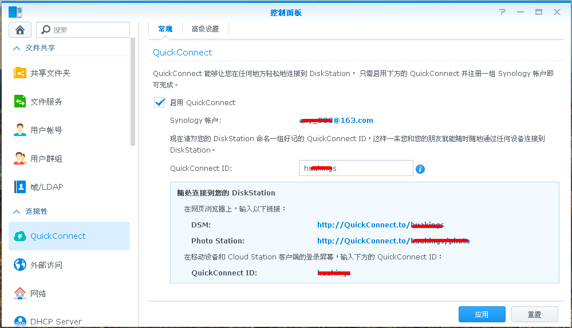Click the 应用 apply button
This screenshot has width=572, height=328.
tap(482, 314)
